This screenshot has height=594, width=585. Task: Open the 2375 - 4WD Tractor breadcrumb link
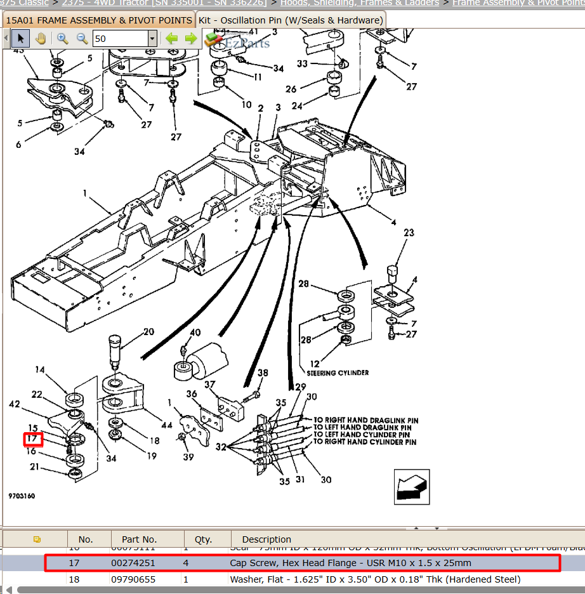pos(164,3)
